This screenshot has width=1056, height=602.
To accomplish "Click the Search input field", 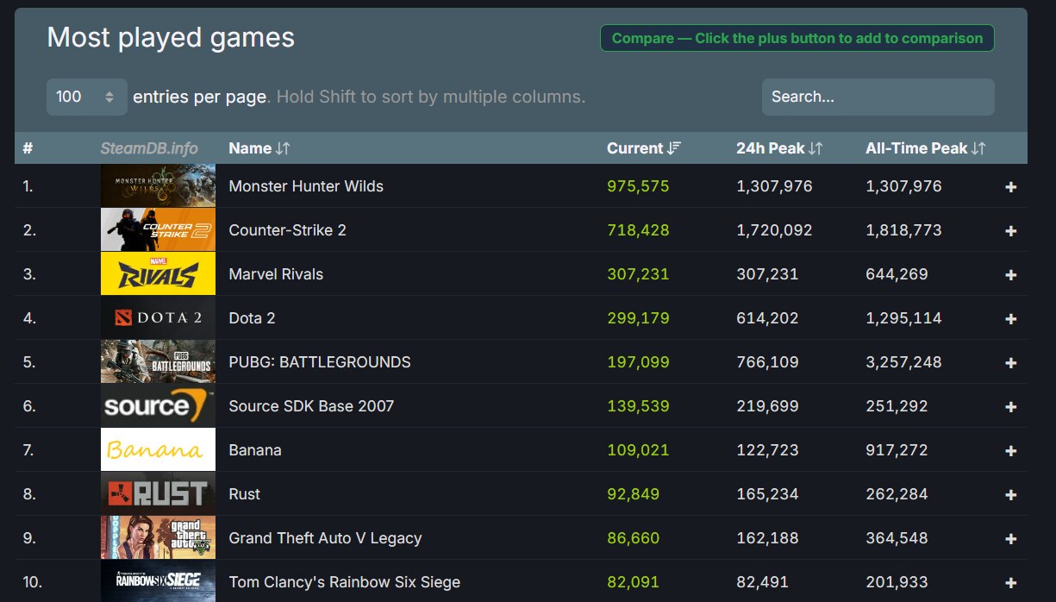I will point(878,97).
